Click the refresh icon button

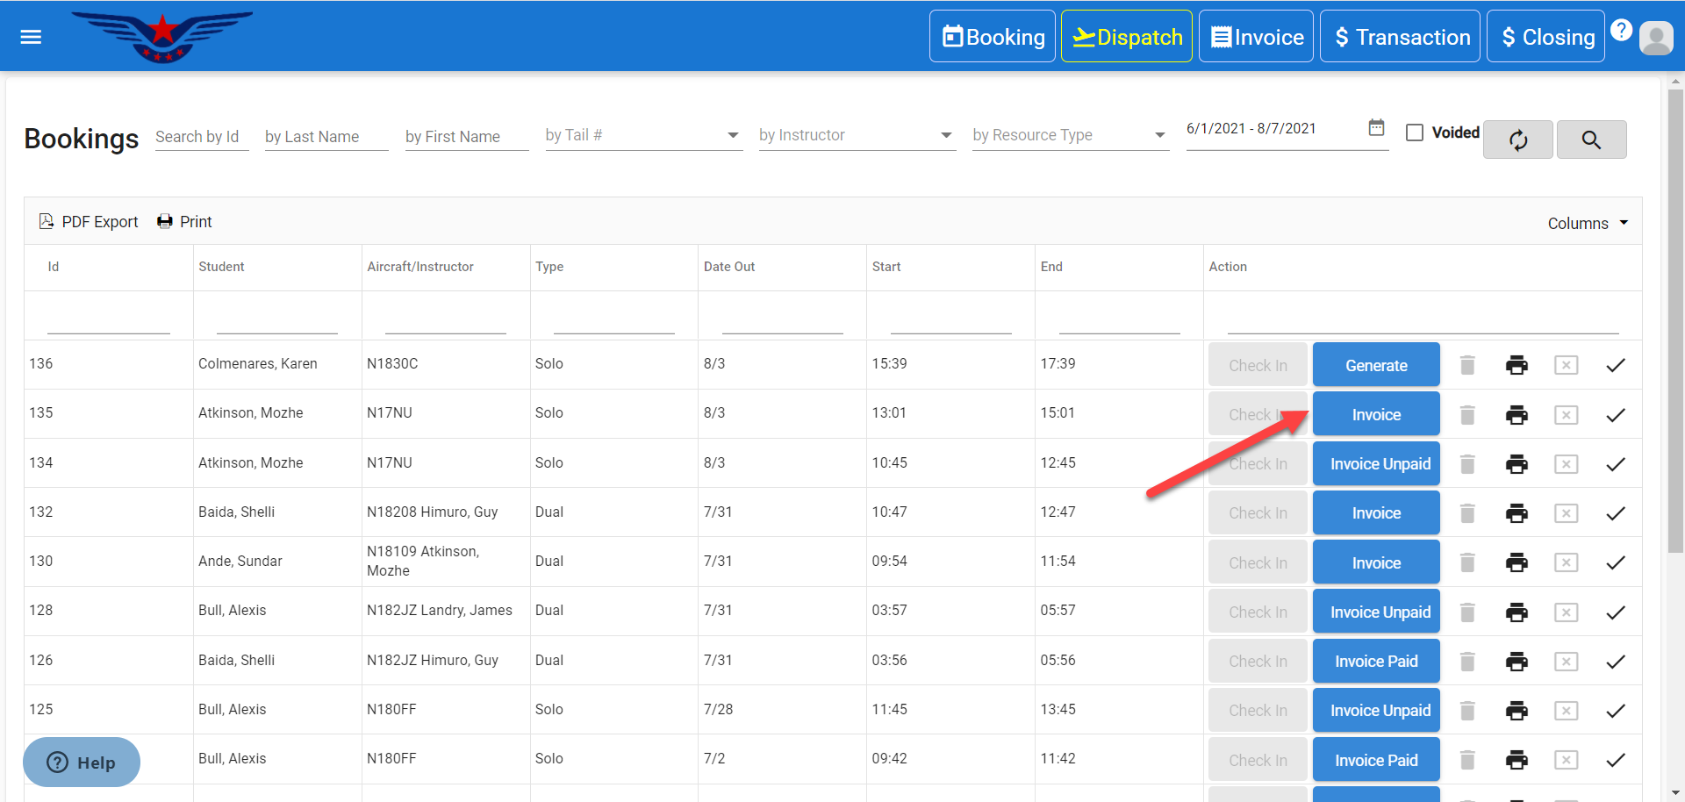(x=1517, y=140)
